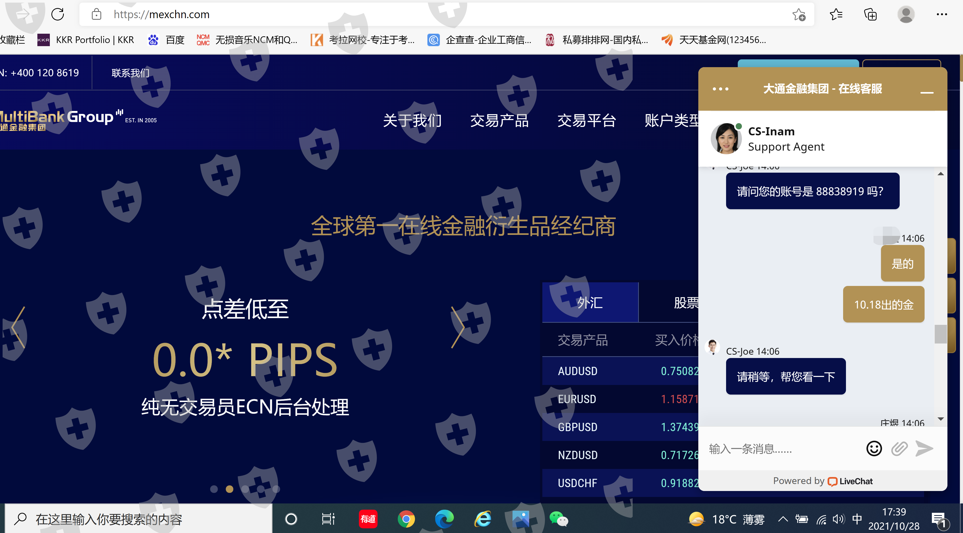Reload page with refresh icon
The image size is (963, 533).
(58, 15)
